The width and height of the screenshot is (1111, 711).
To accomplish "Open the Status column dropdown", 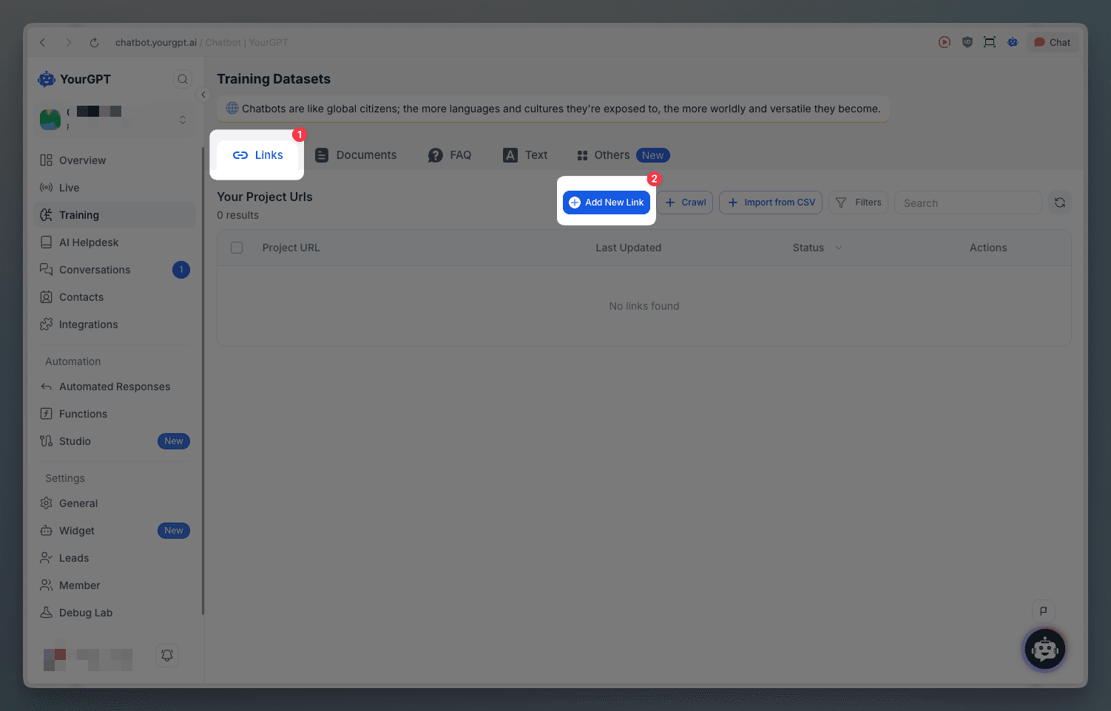I will 838,248.
